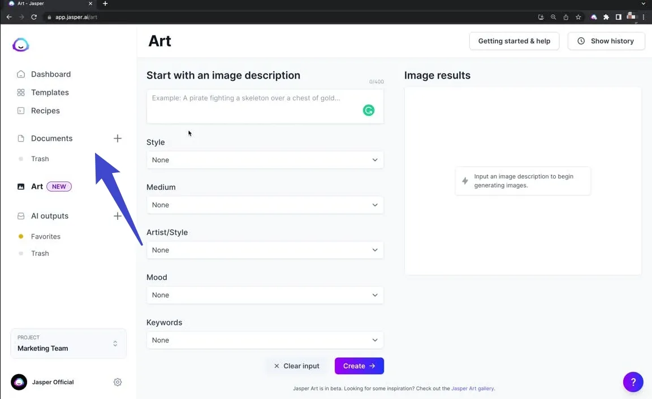Open the browser extensions puzzle icon

pyautogui.click(x=606, y=17)
